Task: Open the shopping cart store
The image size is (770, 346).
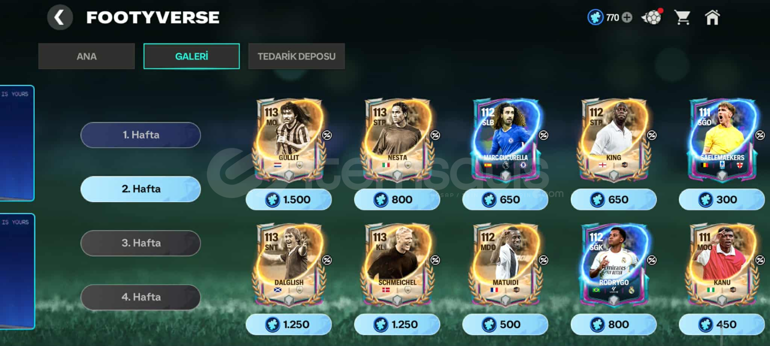Action: pyautogui.click(x=682, y=18)
